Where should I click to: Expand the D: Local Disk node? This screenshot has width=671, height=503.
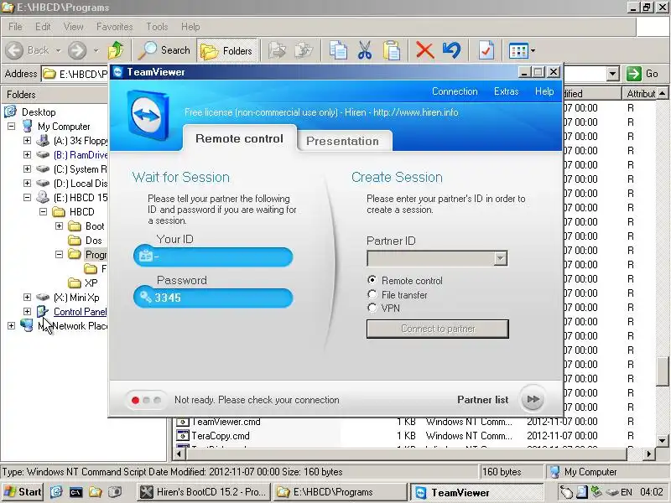27,183
